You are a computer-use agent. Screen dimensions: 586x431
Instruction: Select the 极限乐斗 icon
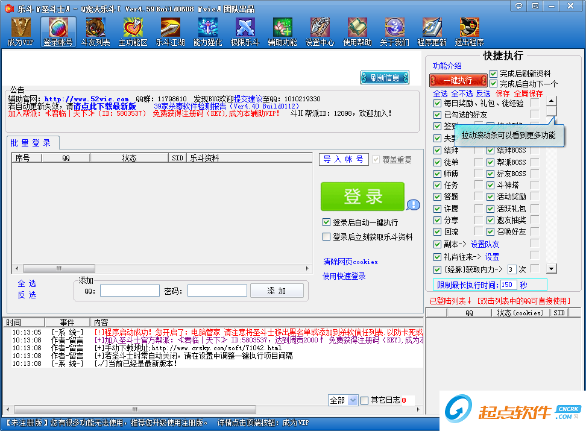245,31
